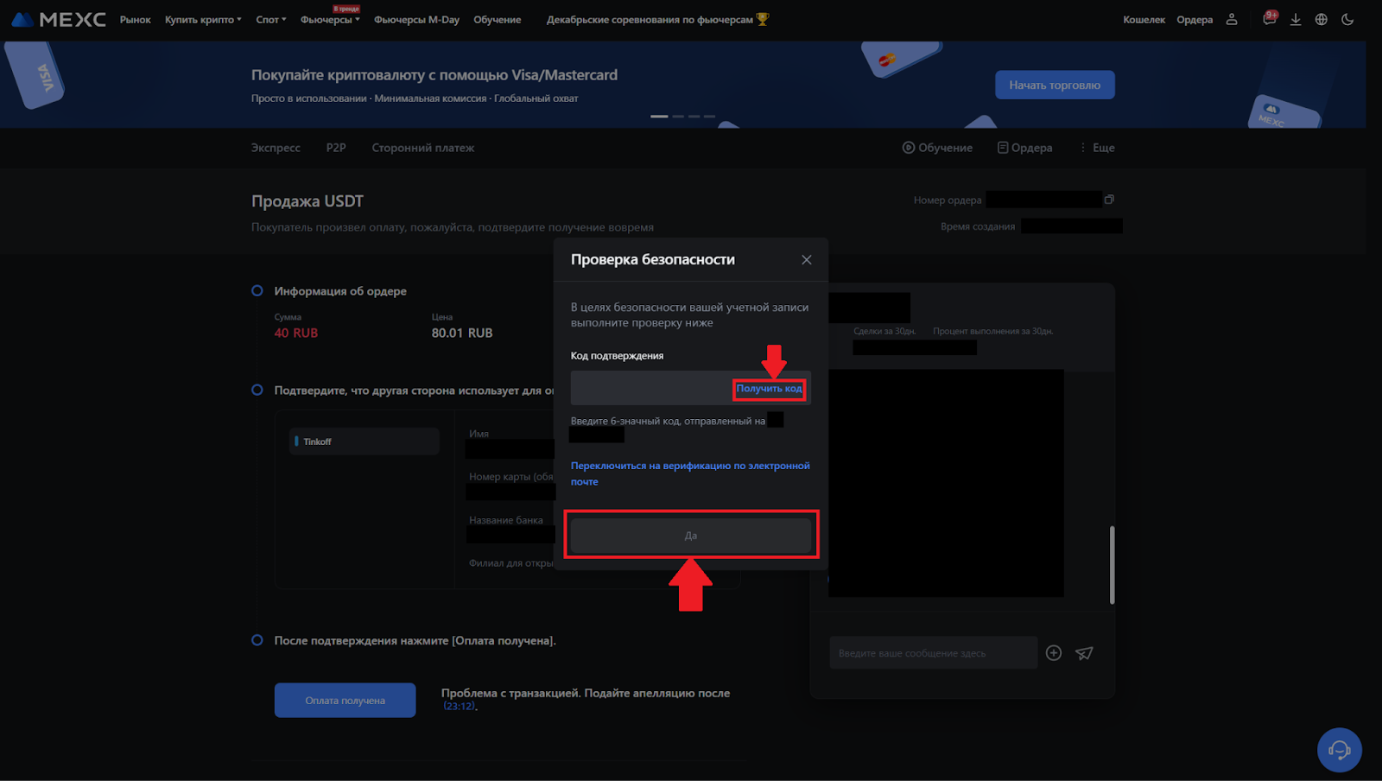Switch to the P2P tab
1382x781 pixels.
pos(336,148)
